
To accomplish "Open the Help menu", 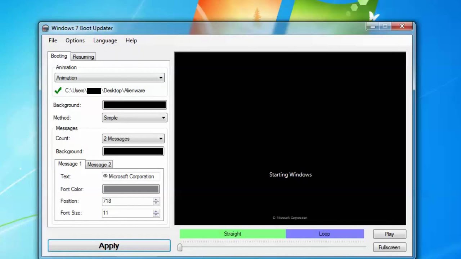I will tap(131, 41).
